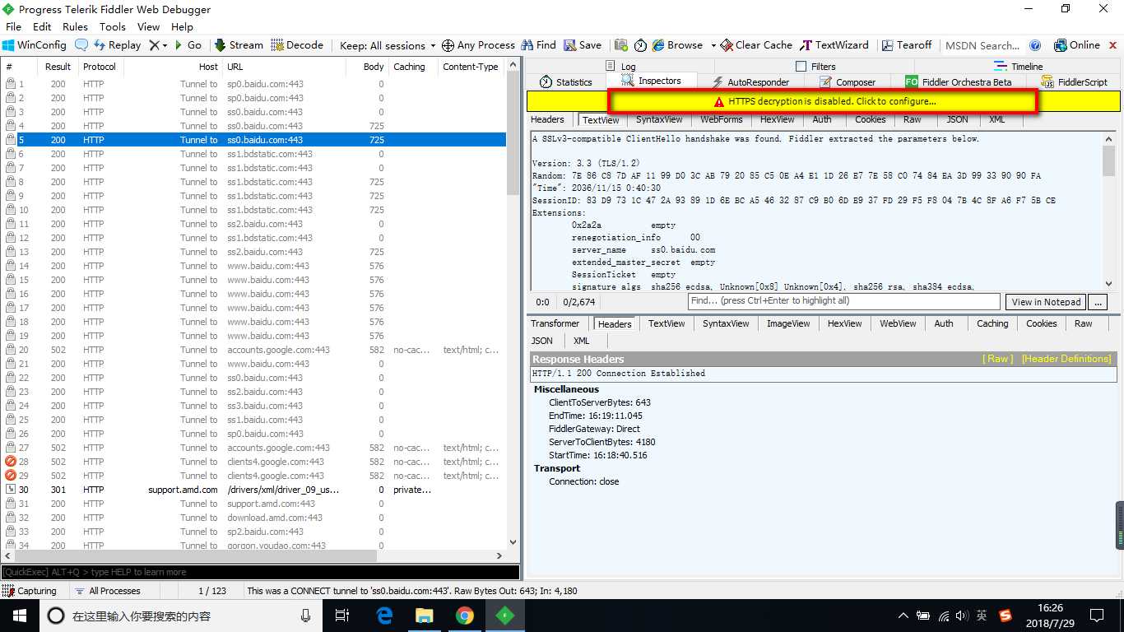Switch to the Statistics tab
Viewport: 1124px width, 632px height.
[x=566, y=81]
